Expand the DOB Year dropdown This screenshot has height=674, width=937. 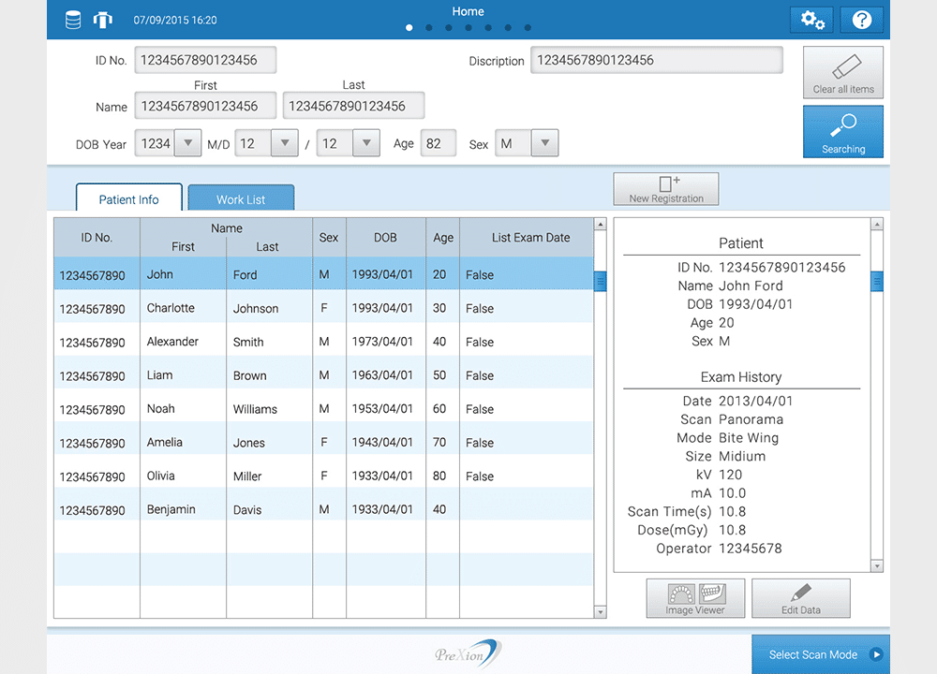(x=188, y=143)
